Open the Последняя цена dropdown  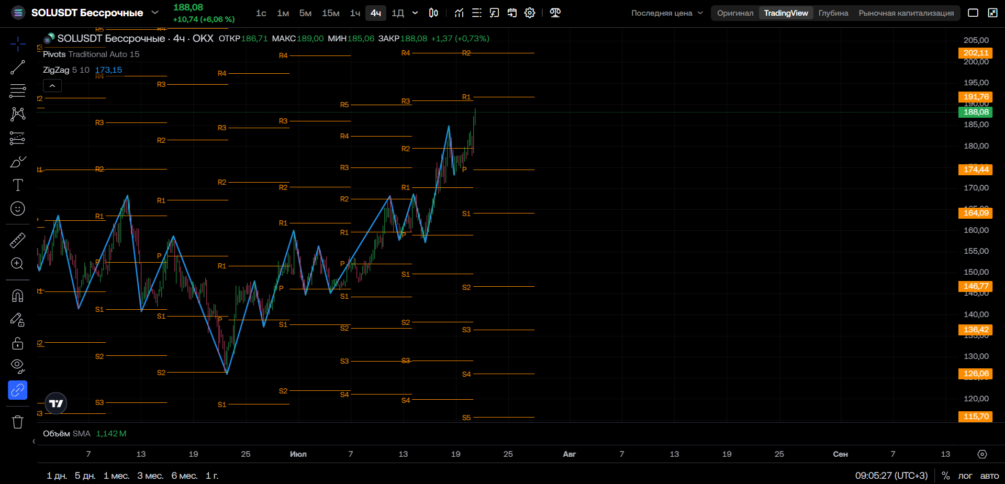point(667,13)
